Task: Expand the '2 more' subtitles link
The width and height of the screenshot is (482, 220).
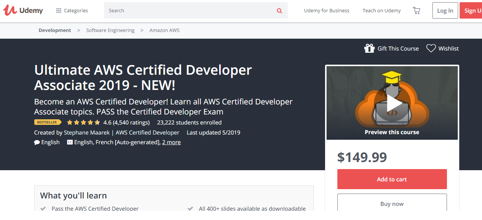Action: [x=171, y=142]
